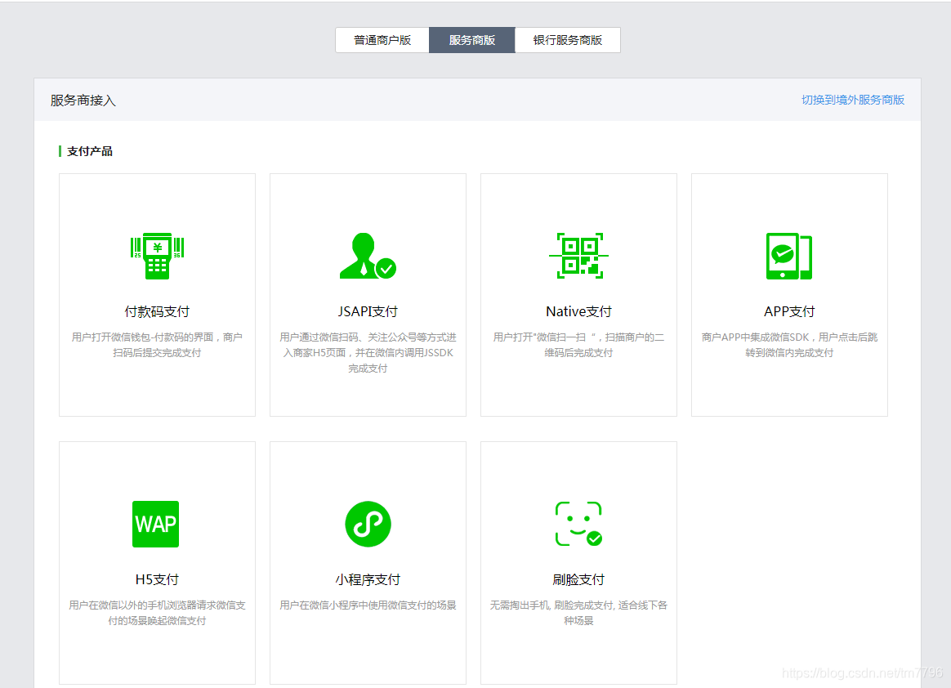
Task: Open the 小程序支付 title
Action: point(368,579)
